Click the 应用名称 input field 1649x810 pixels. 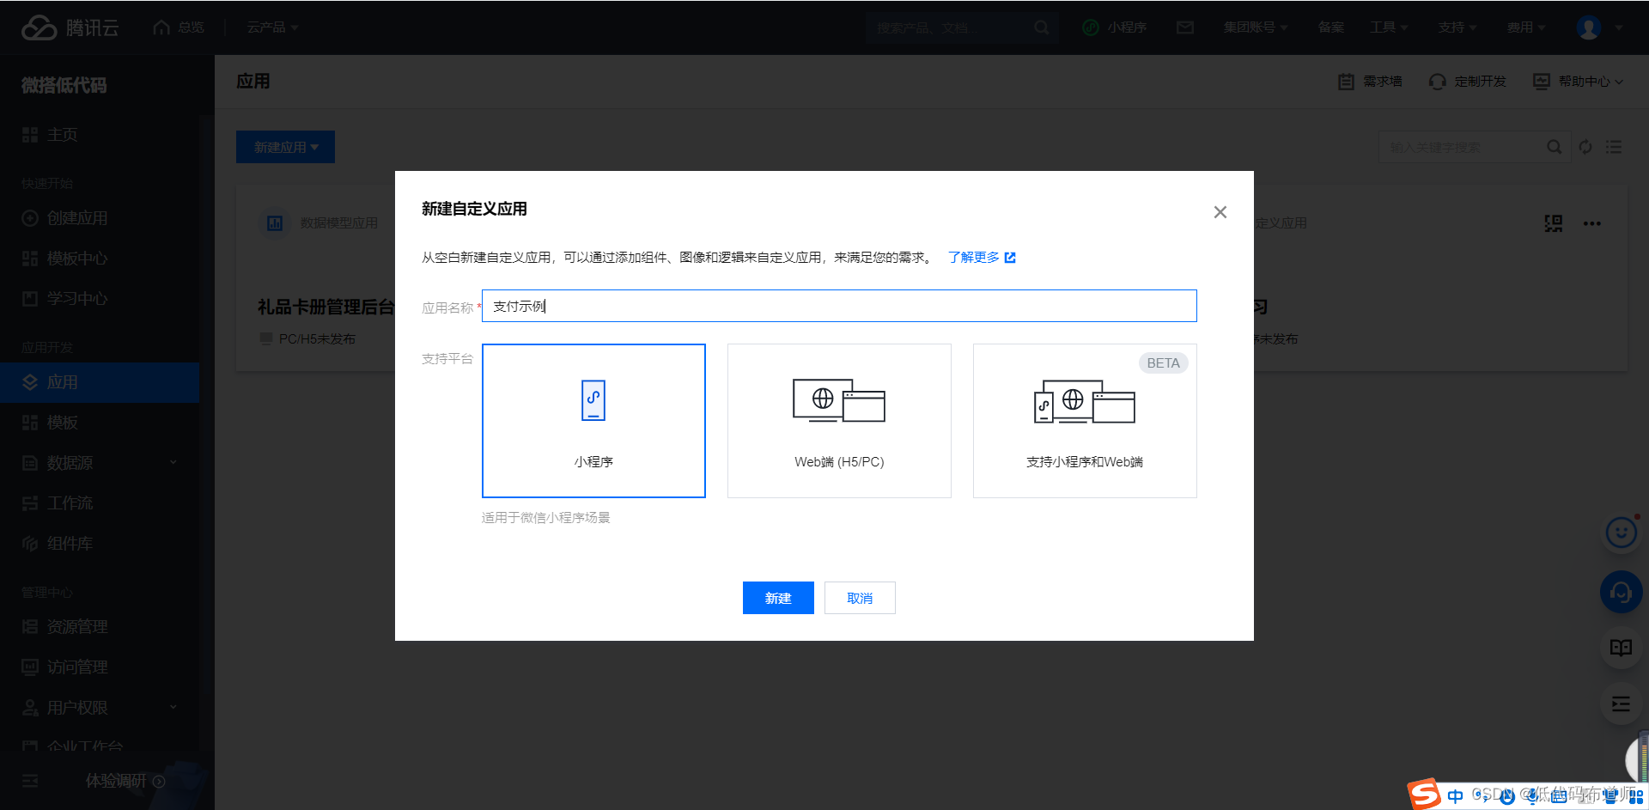click(839, 306)
